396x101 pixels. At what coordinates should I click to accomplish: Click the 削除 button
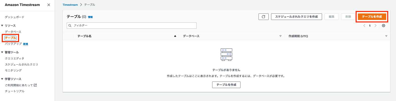click(x=348, y=17)
